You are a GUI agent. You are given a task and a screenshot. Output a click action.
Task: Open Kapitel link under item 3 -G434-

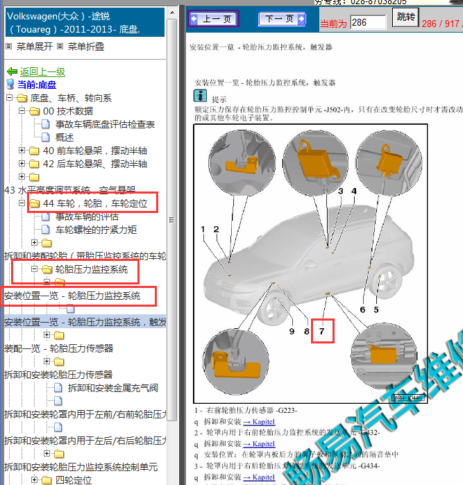pyautogui.click(x=259, y=477)
